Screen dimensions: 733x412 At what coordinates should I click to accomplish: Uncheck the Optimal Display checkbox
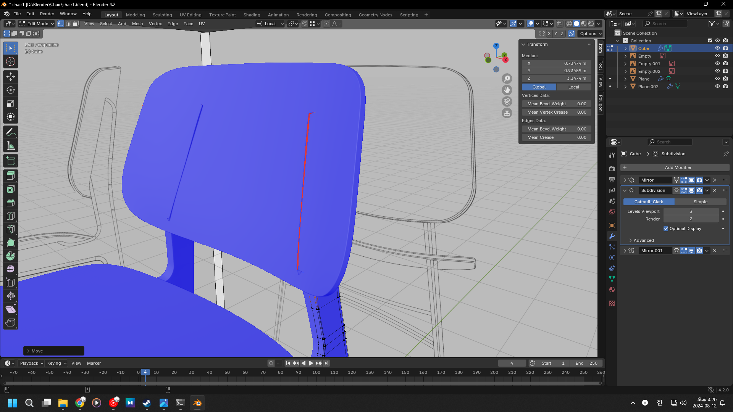point(666,229)
